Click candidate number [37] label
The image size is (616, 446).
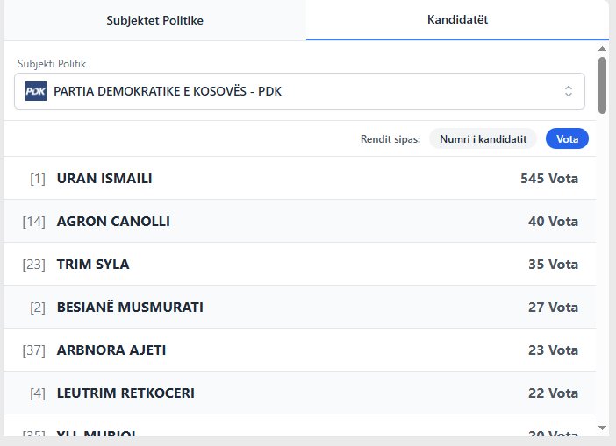[33, 350]
